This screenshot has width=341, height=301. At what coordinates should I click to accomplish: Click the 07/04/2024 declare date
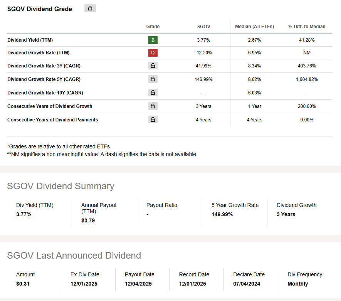point(247,284)
